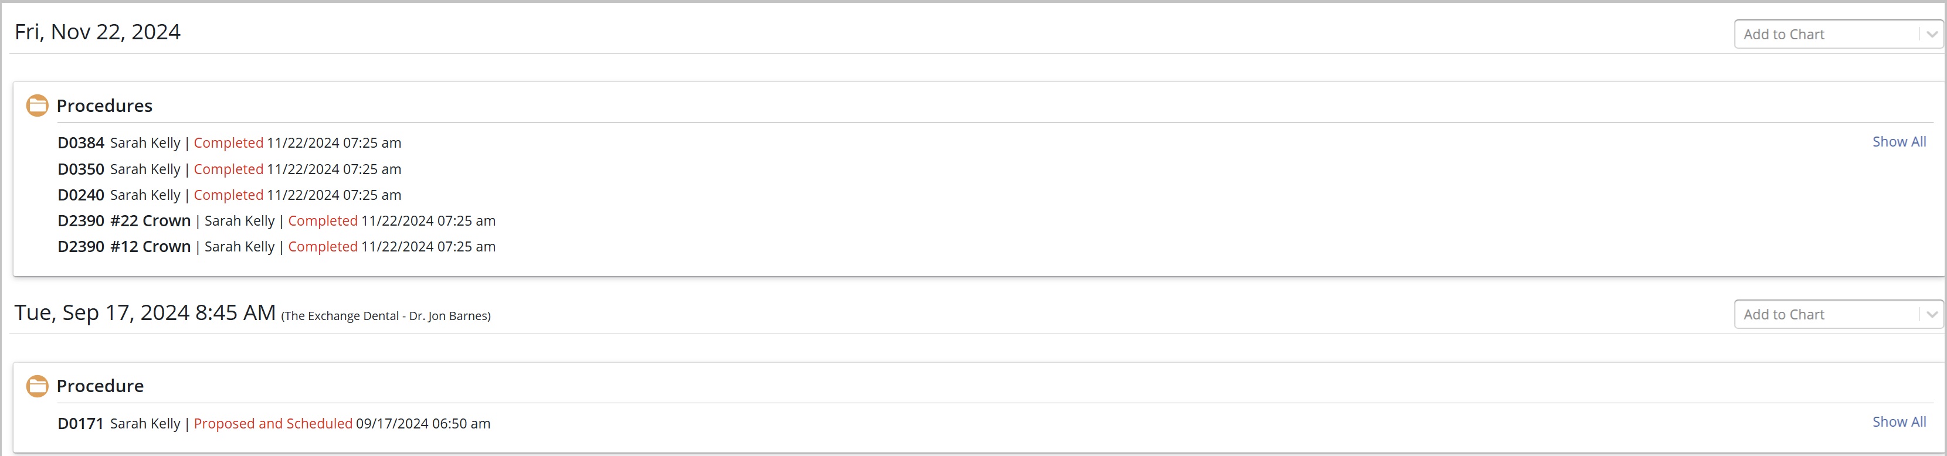Open the Add to Chart dropdown for Nov 22
This screenshot has height=456, width=1947.
[1837, 34]
